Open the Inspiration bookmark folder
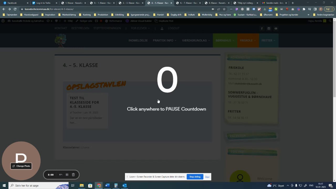Image resolution: width=336 pixels, height=189 pixels. [48, 15]
